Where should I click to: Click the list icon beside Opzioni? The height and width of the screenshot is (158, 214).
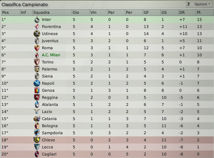click(x=189, y=4)
